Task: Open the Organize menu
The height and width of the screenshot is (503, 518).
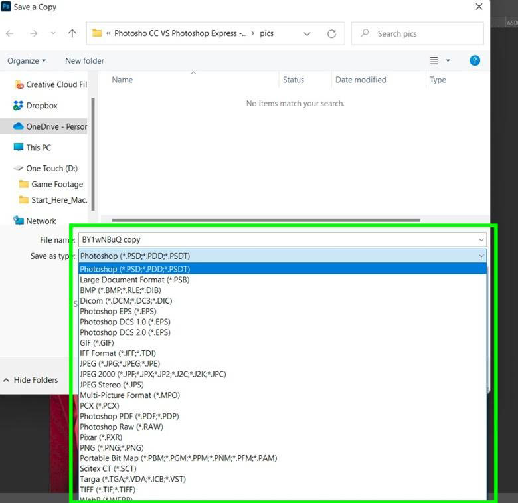Action: click(x=27, y=61)
